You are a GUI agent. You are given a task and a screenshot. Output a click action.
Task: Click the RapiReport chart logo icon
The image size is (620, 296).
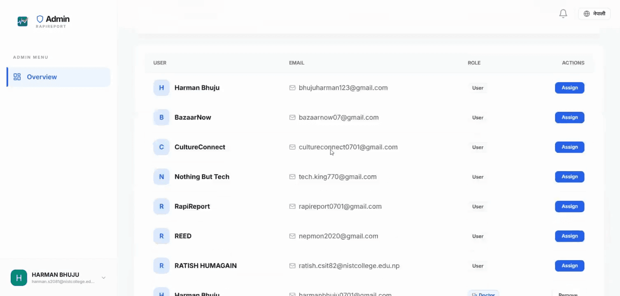click(23, 21)
